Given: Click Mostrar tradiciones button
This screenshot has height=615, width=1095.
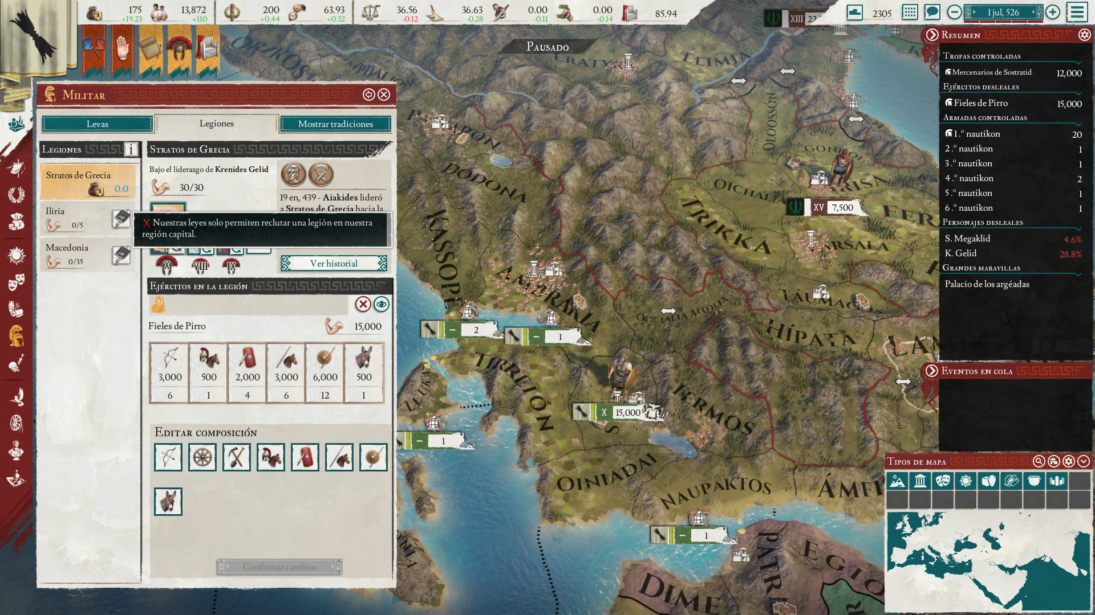Looking at the screenshot, I should [335, 124].
